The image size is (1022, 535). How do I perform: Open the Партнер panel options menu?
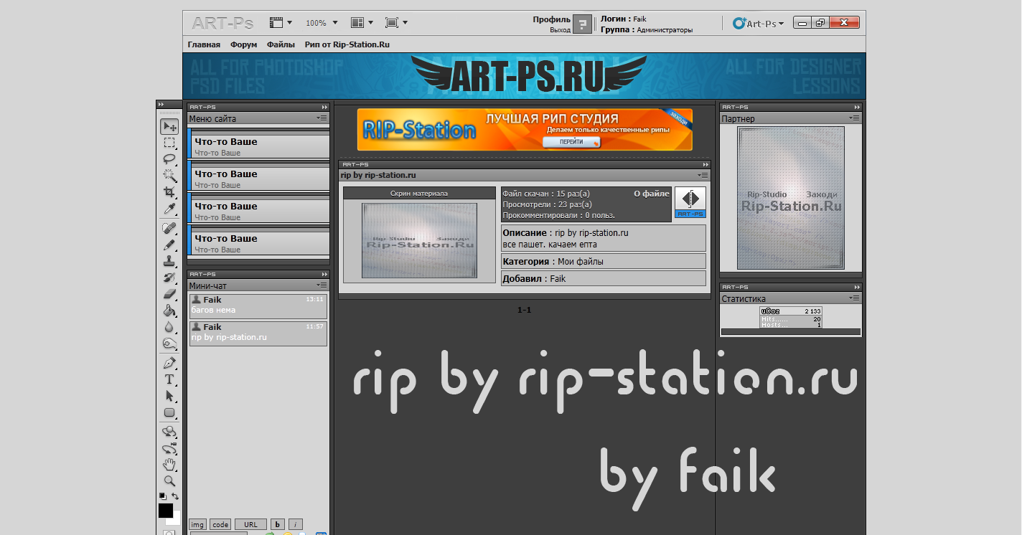(x=854, y=118)
